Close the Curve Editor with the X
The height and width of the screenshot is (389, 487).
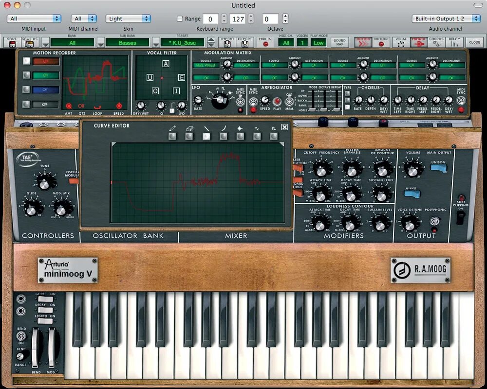284,127
